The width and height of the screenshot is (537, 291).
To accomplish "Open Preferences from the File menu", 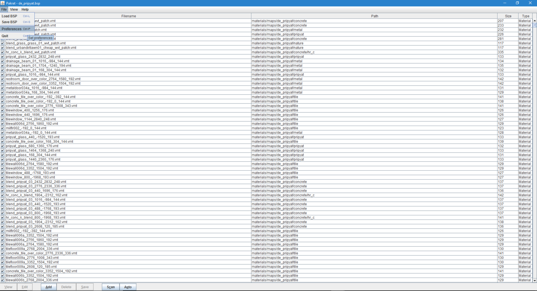I will [12, 29].
